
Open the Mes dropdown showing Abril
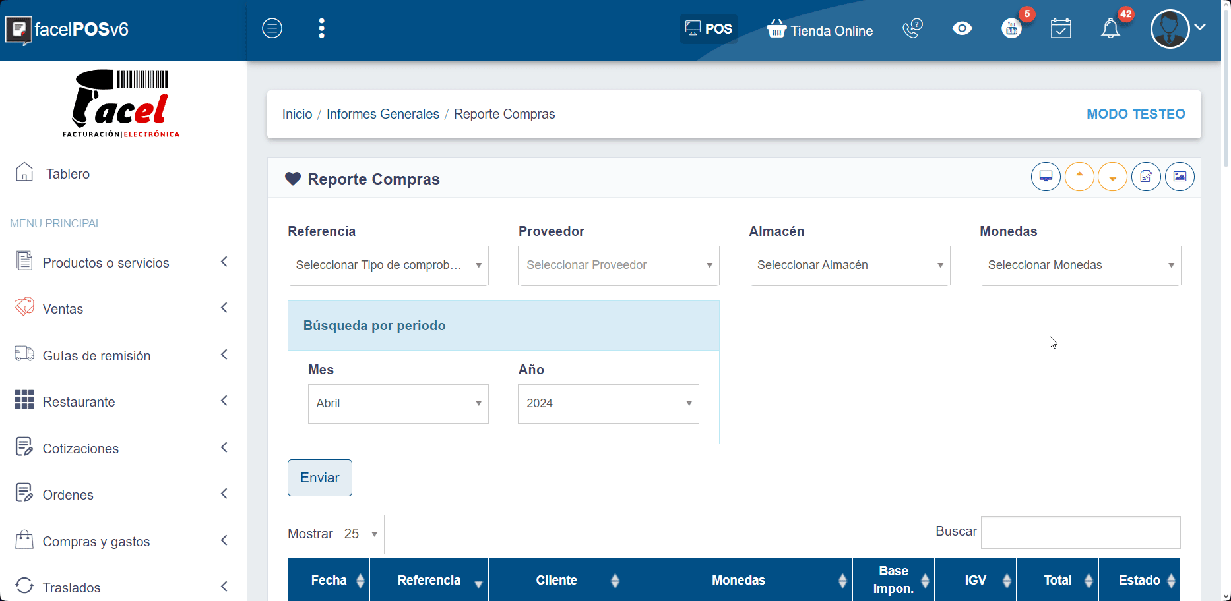pyautogui.click(x=398, y=403)
